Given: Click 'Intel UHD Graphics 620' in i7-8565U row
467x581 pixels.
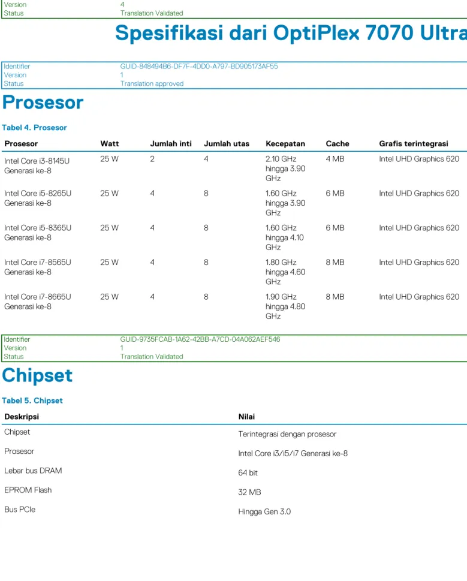Looking at the screenshot, I should pos(419,263).
